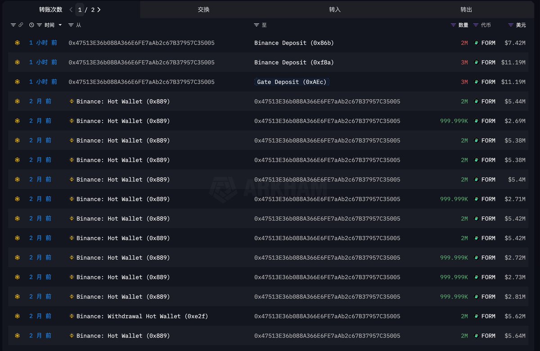
Task: Click the 2M amount in the $7.42M row
Action: coord(464,43)
